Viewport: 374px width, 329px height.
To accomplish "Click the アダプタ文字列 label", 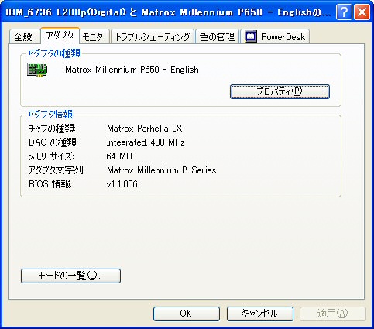I will [x=57, y=170].
